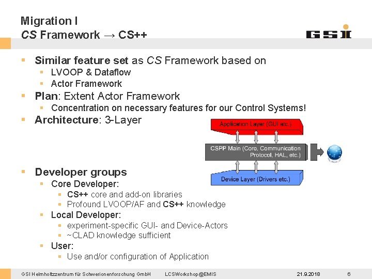Click the 'Local Developer:' sub-heading

pos(86,215)
